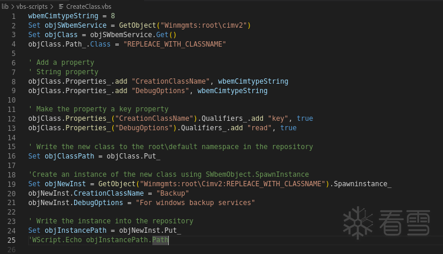Click comment 'Make the property a key property'
Screen dimensions: 443x254
pos(98,109)
